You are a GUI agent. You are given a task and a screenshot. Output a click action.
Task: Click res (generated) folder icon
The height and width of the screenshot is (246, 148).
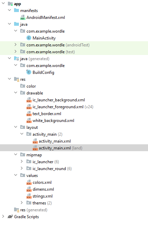[16, 210]
